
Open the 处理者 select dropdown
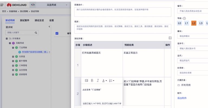point(193,73)
